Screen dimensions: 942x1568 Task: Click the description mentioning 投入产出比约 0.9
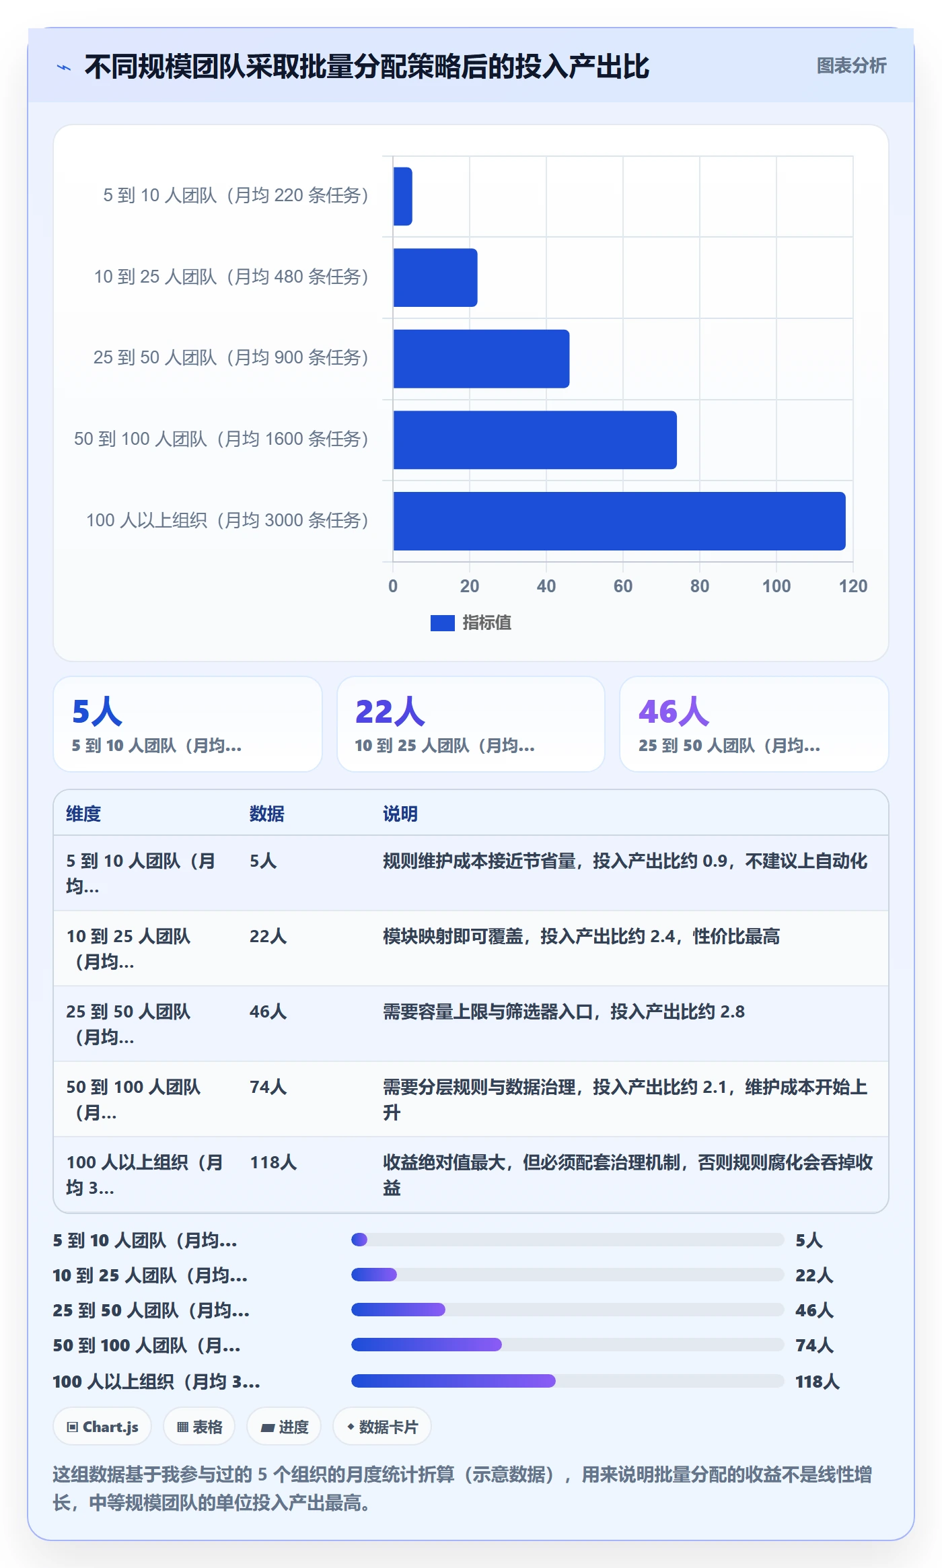point(625,861)
